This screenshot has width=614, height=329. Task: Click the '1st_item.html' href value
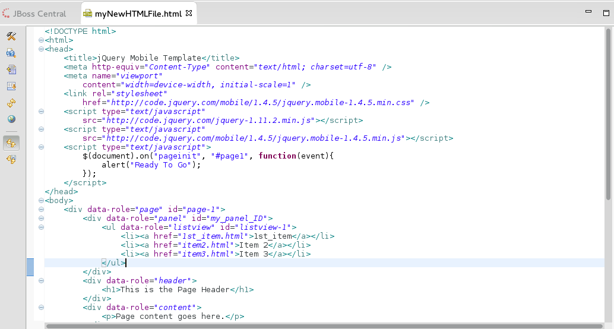point(213,236)
